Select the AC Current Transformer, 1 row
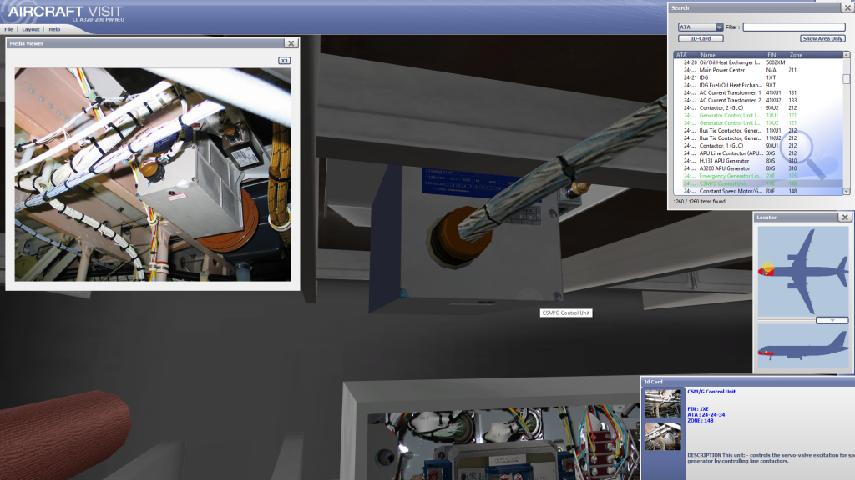 [758, 93]
